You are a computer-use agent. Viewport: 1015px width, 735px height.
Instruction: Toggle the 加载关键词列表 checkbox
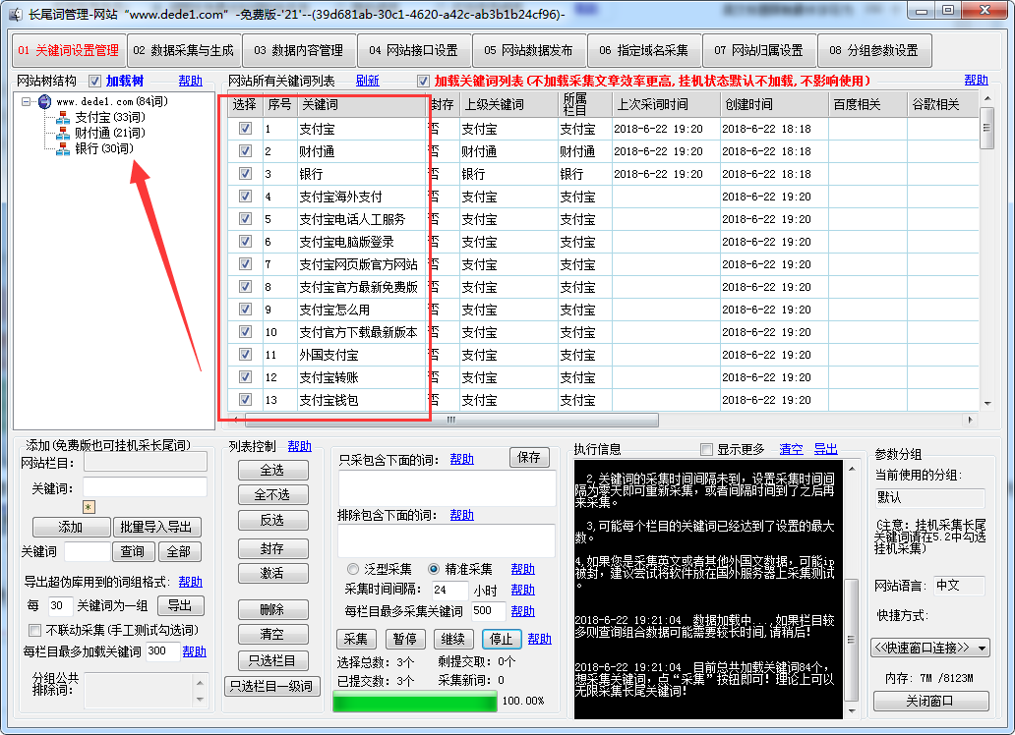click(423, 81)
